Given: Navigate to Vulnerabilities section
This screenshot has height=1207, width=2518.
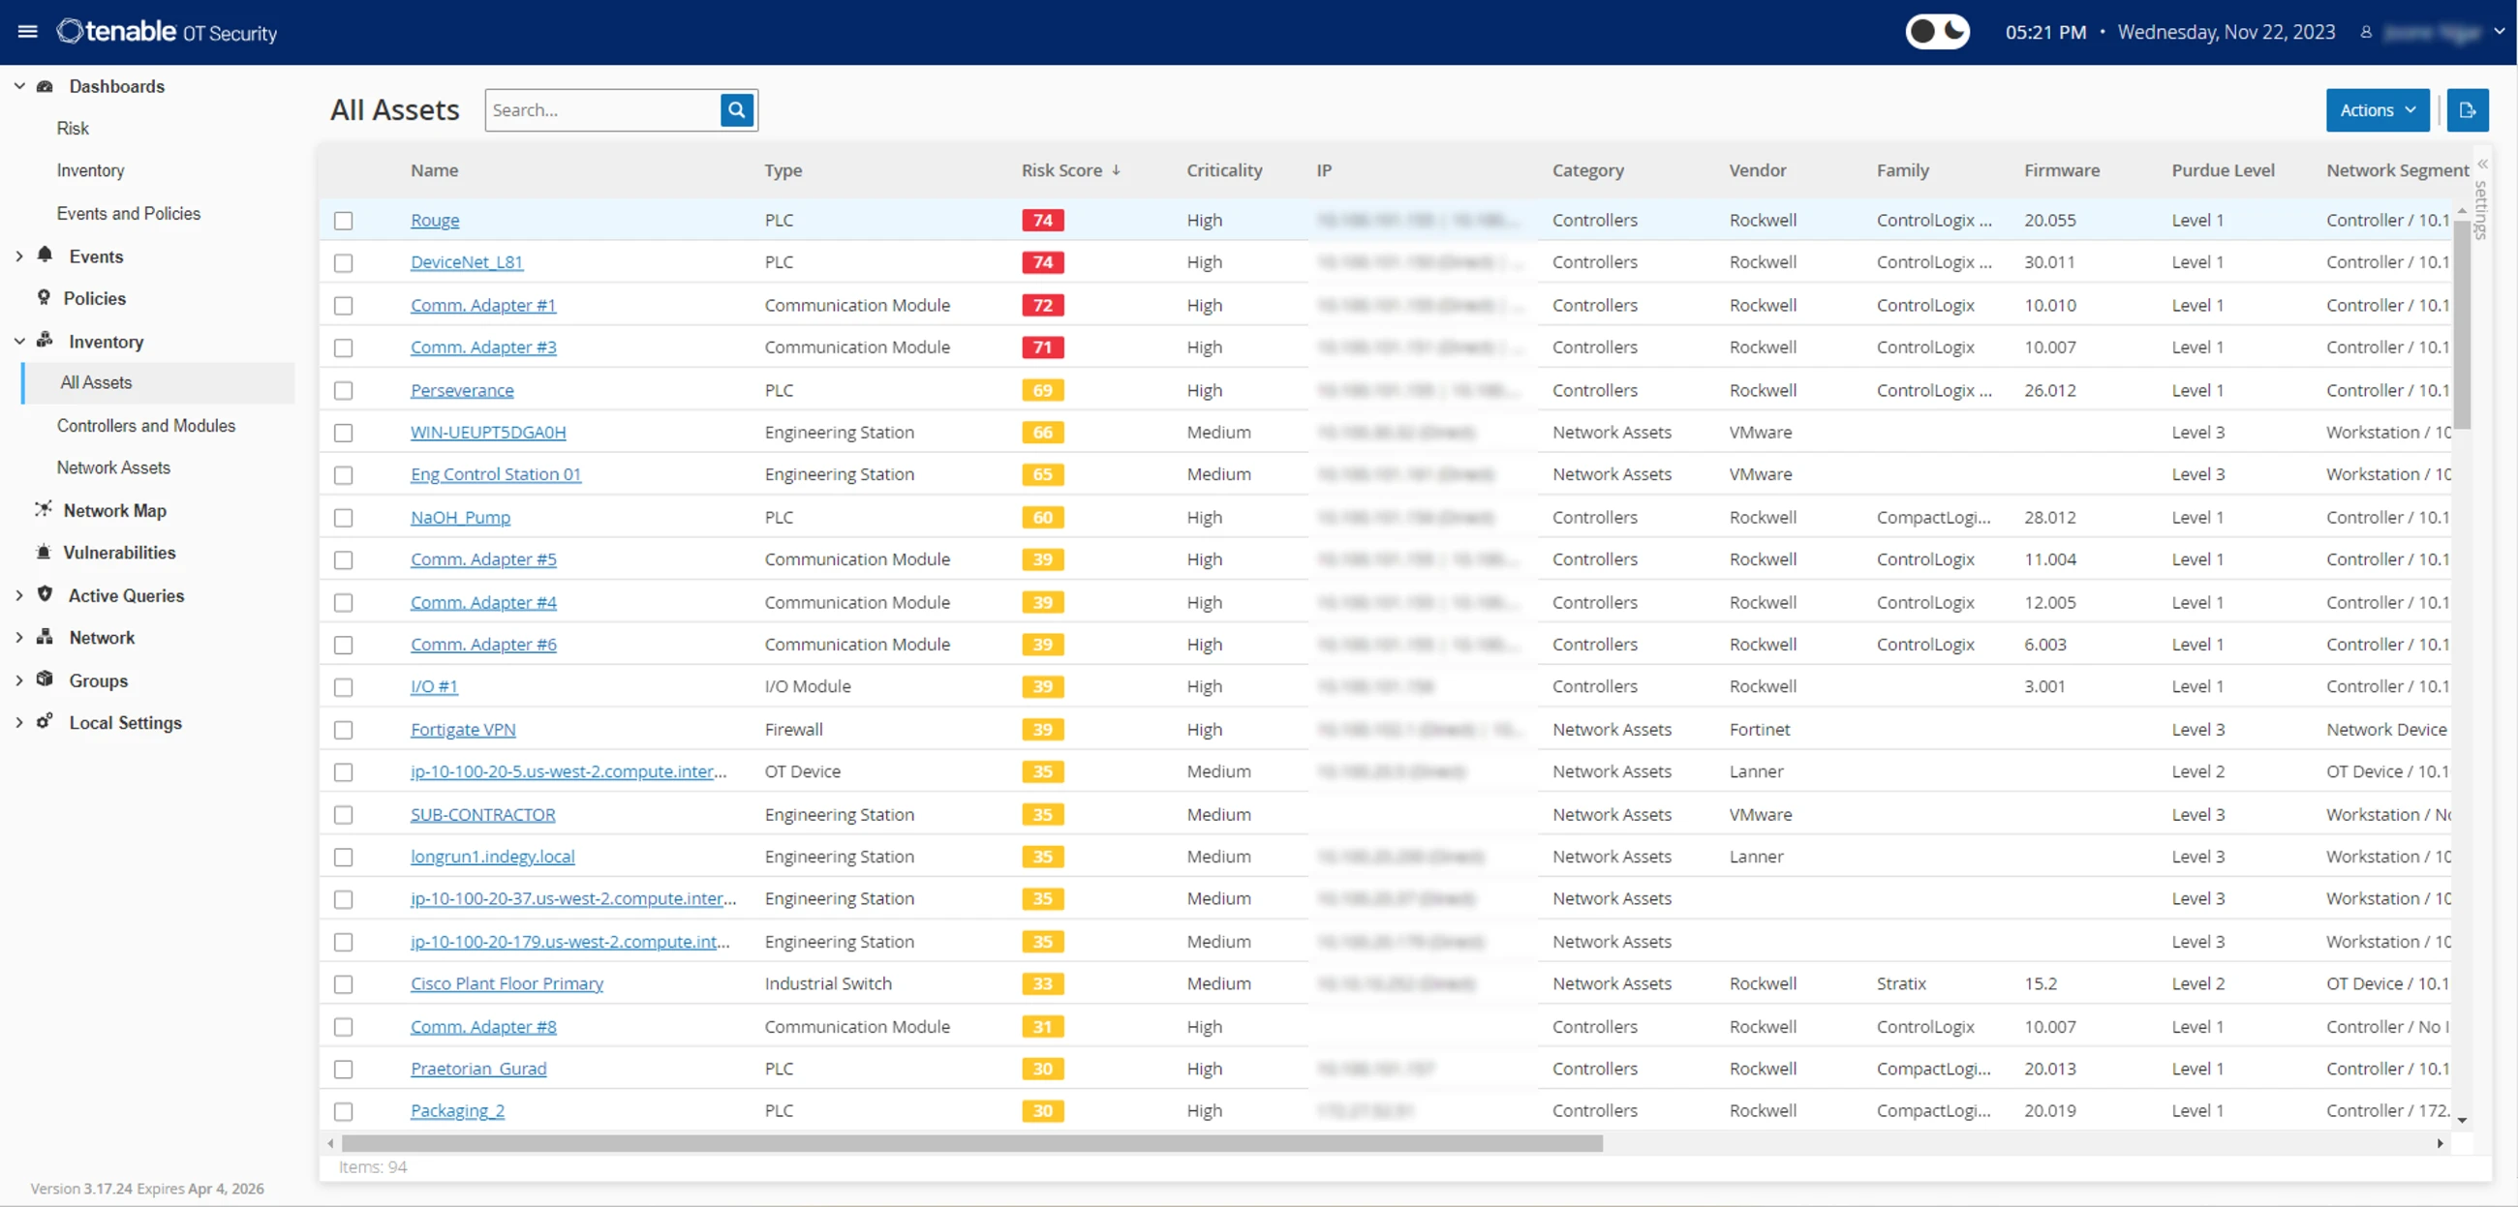Looking at the screenshot, I should (119, 552).
